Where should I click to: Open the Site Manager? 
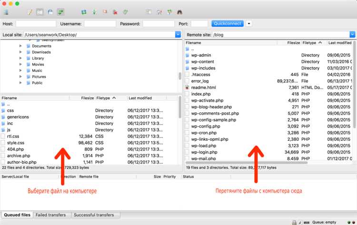[x=6, y=12]
